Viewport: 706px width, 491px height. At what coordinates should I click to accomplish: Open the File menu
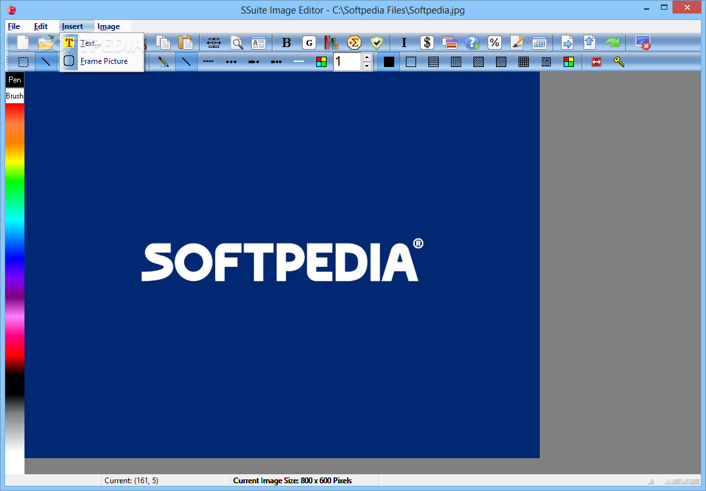pyautogui.click(x=14, y=26)
